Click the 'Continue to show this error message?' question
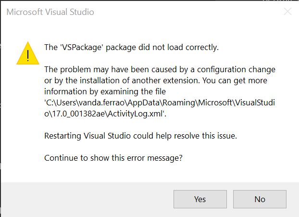 113,158
